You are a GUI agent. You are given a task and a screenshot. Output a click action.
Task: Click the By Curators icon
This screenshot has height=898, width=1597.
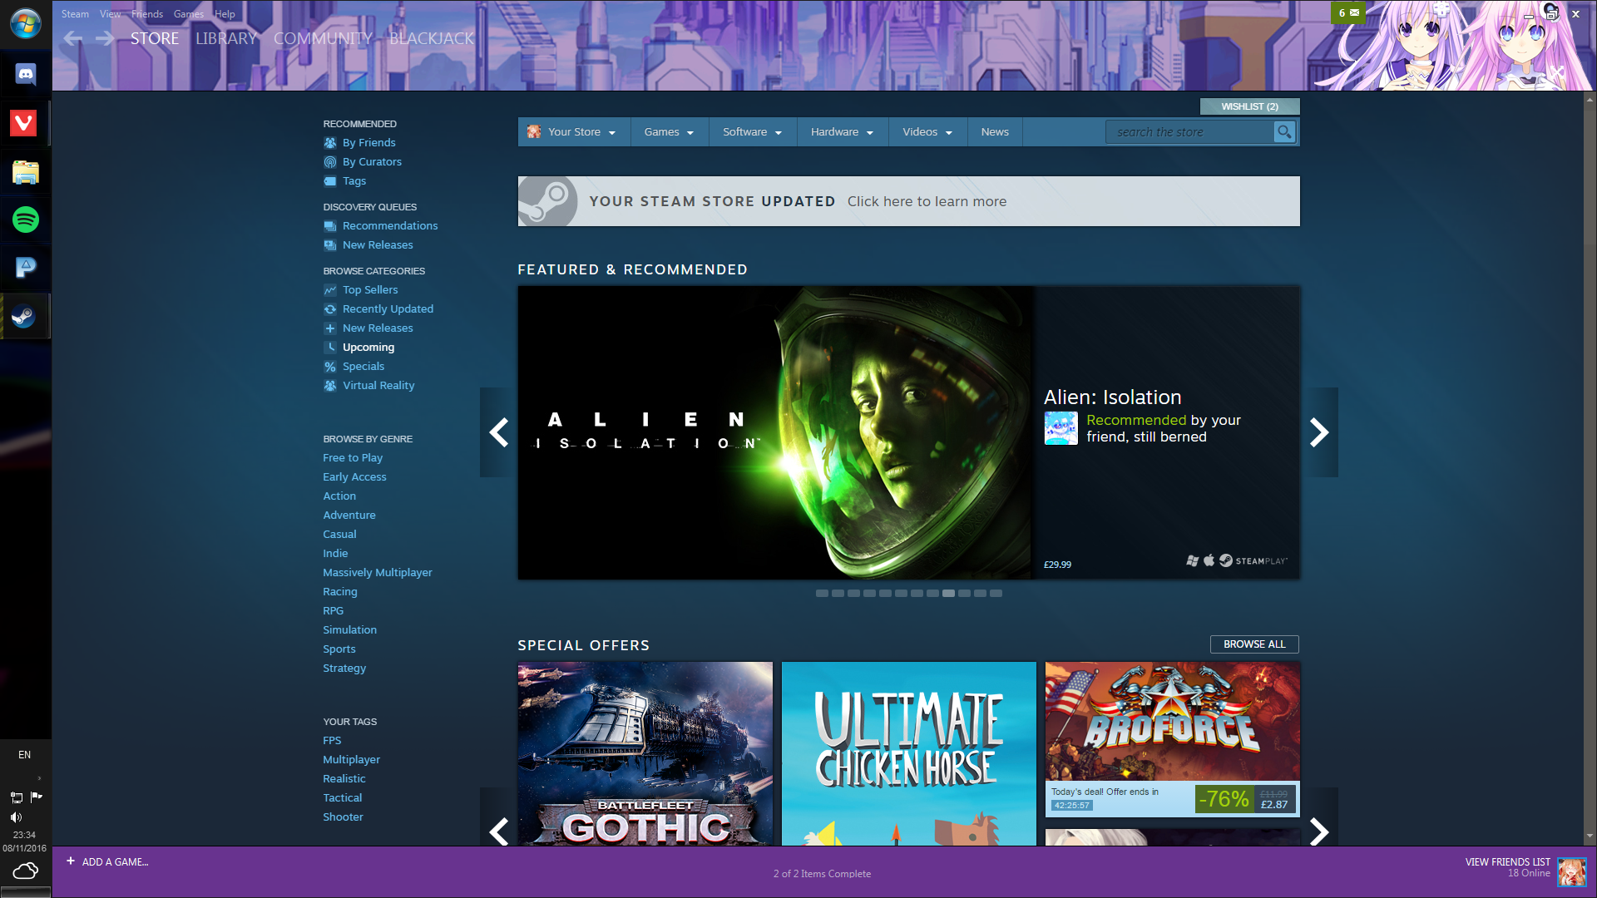point(330,162)
